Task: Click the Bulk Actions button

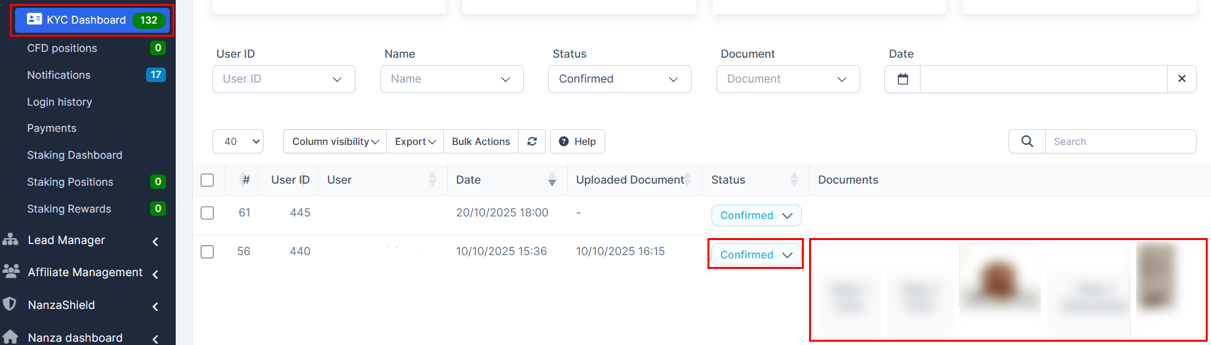Action: click(481, 142)
